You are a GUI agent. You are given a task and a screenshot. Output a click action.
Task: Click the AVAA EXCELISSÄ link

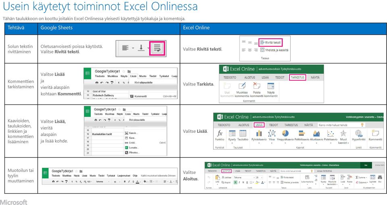tap(325, 171)
